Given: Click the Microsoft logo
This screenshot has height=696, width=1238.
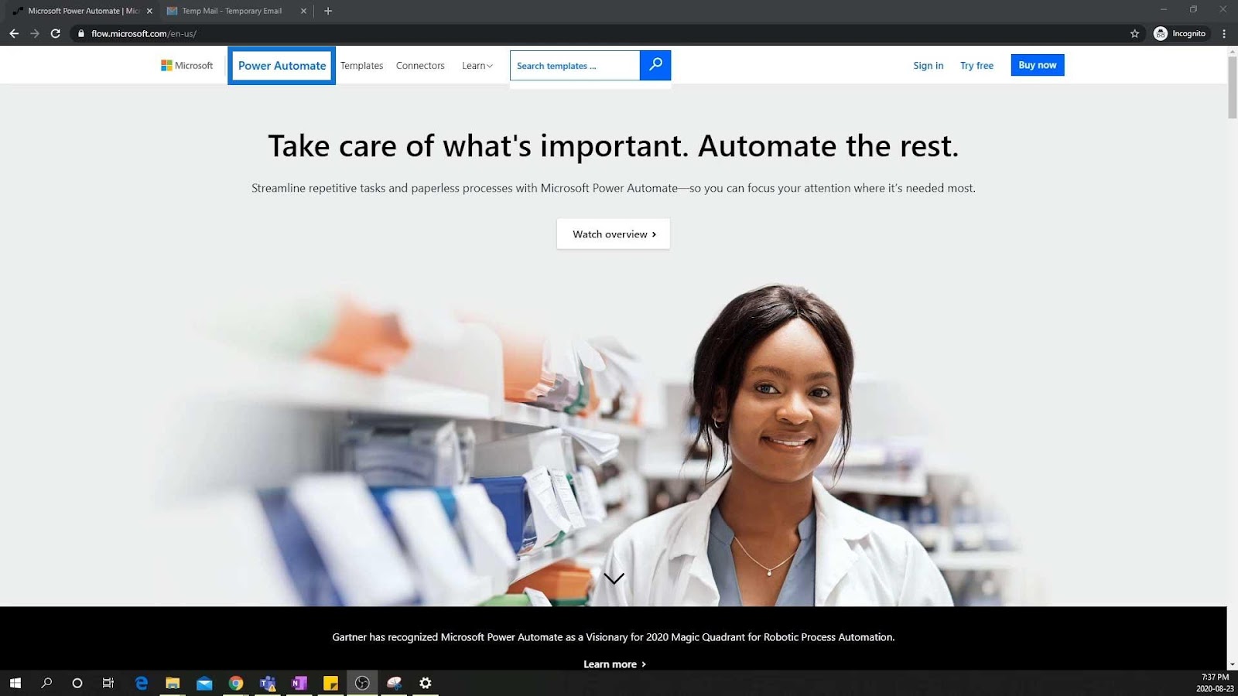Looking at the screenshot, I should (186, 66).
